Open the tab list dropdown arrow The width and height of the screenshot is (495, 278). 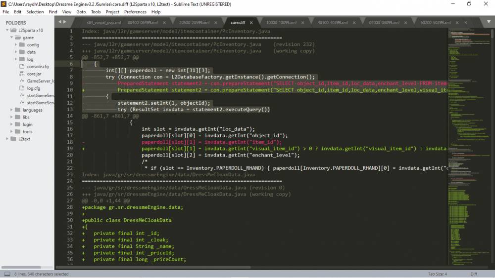[488, 22]
